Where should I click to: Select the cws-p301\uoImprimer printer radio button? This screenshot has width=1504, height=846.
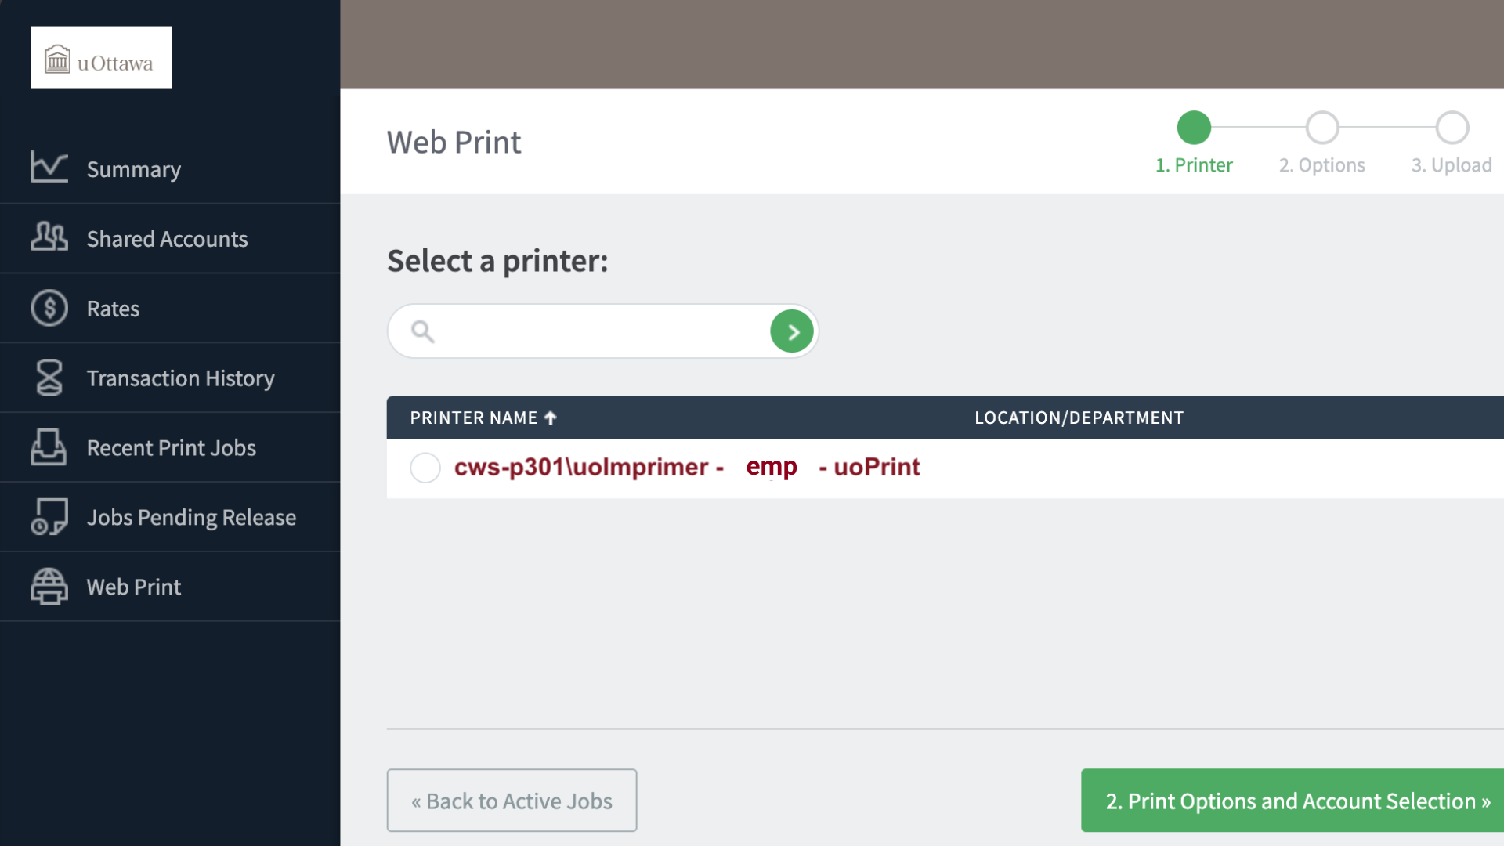click(425, 468)
